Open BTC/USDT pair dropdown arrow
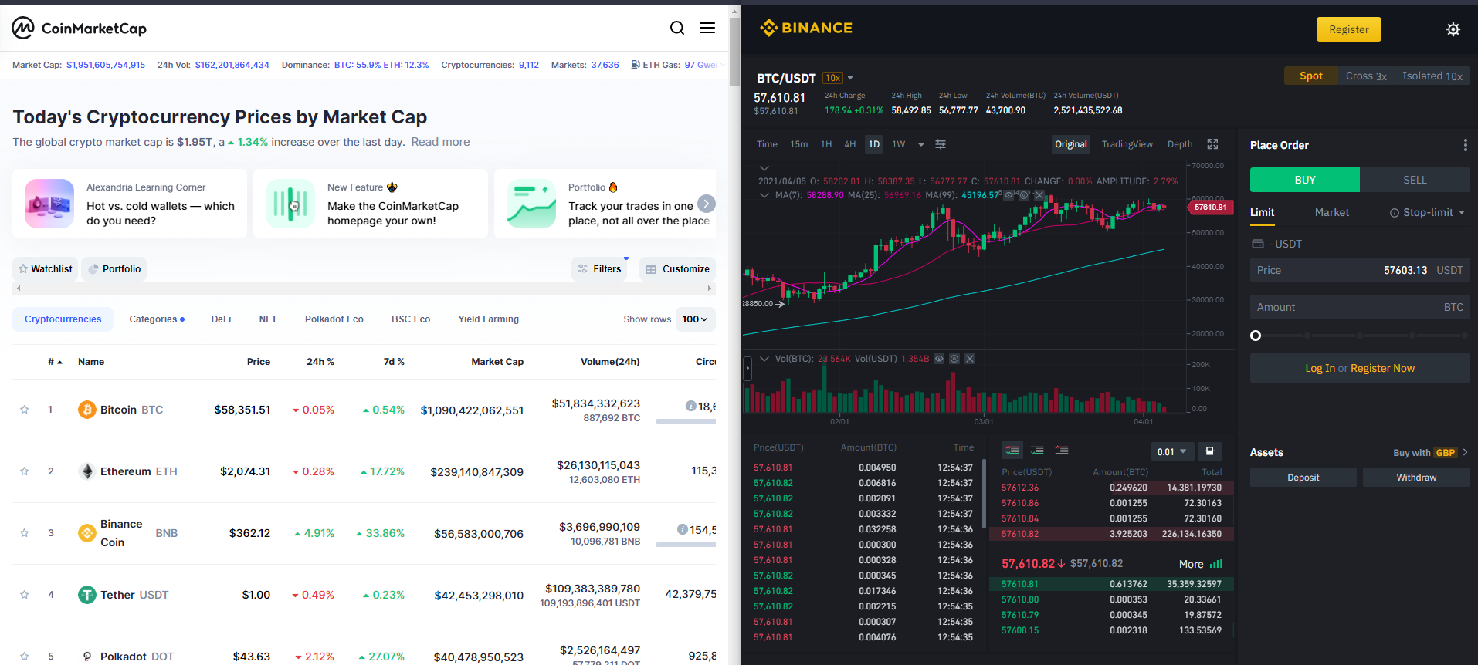This screenshot has width=1478, height=665. click(x=850, y=78)
